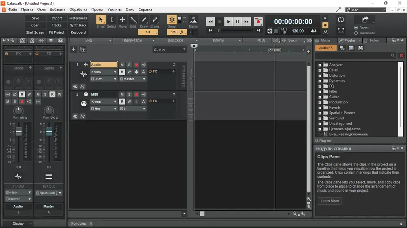Open Preferences

[78, 18]
